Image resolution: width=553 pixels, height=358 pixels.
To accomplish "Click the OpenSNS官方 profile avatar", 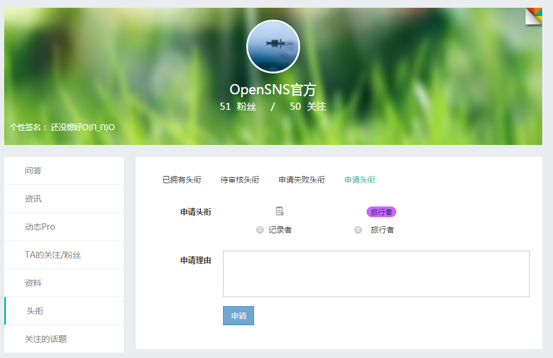I will click(x=273, y=47).
